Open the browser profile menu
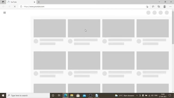 click(x=164, y=7)
